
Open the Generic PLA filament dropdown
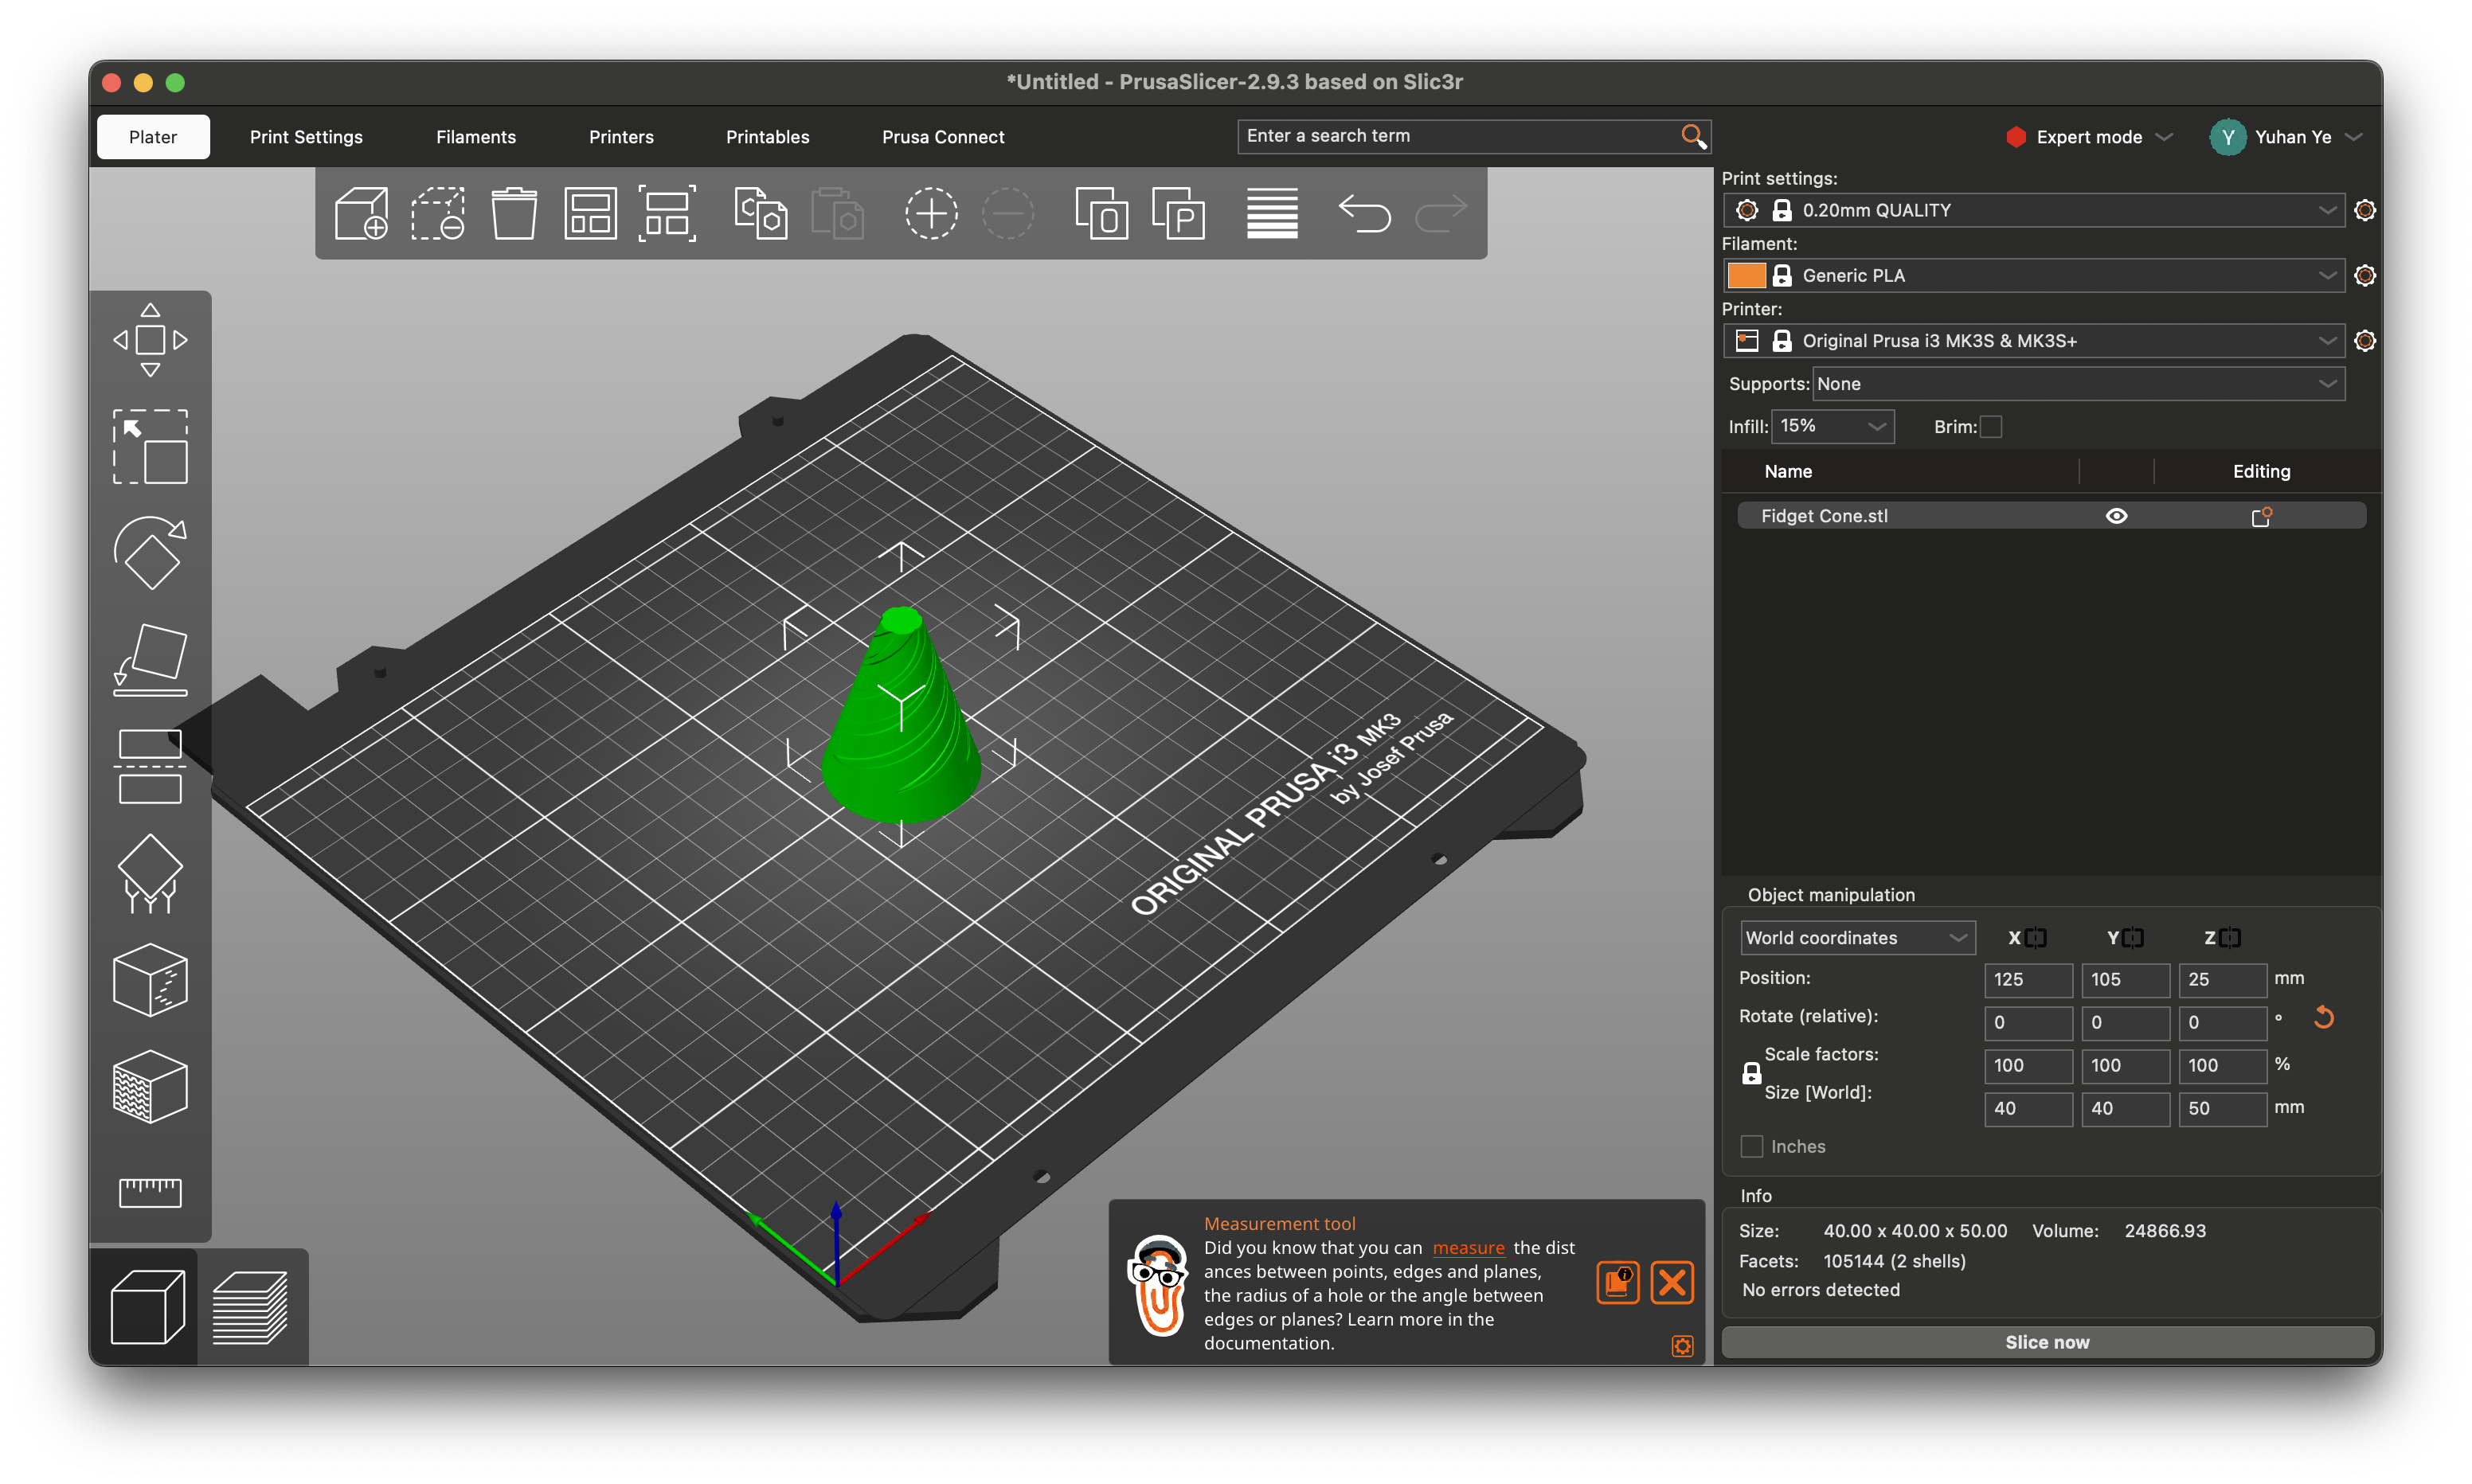pyautogui.click(x=2034, y=275)
